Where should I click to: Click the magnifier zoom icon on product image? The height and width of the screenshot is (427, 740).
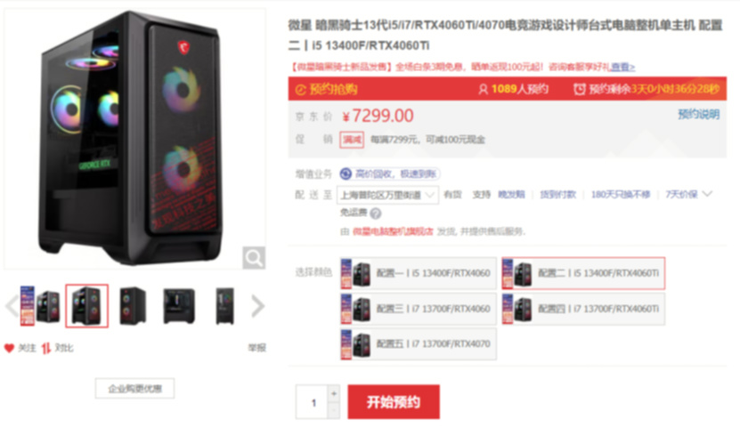(x=254, y=258)
